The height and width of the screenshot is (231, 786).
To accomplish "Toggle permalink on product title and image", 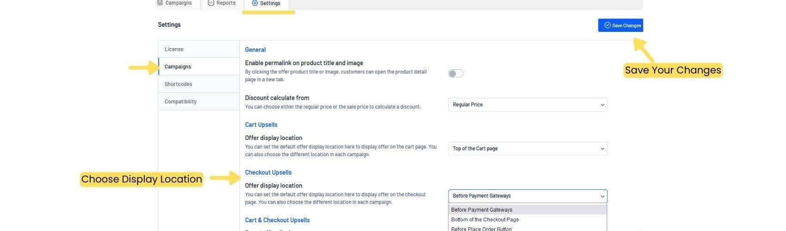I will coord(455,73).
